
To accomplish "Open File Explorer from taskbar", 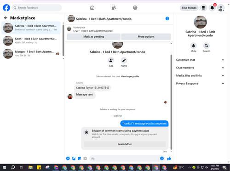I will (30, 167).
